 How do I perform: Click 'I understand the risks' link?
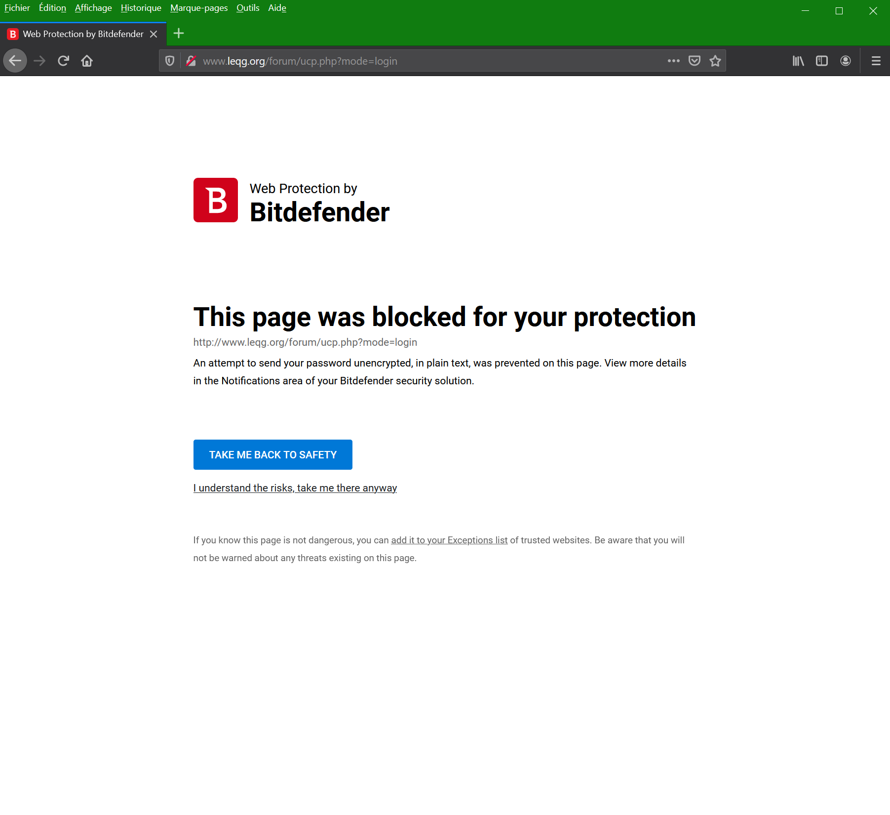(295, 488)
